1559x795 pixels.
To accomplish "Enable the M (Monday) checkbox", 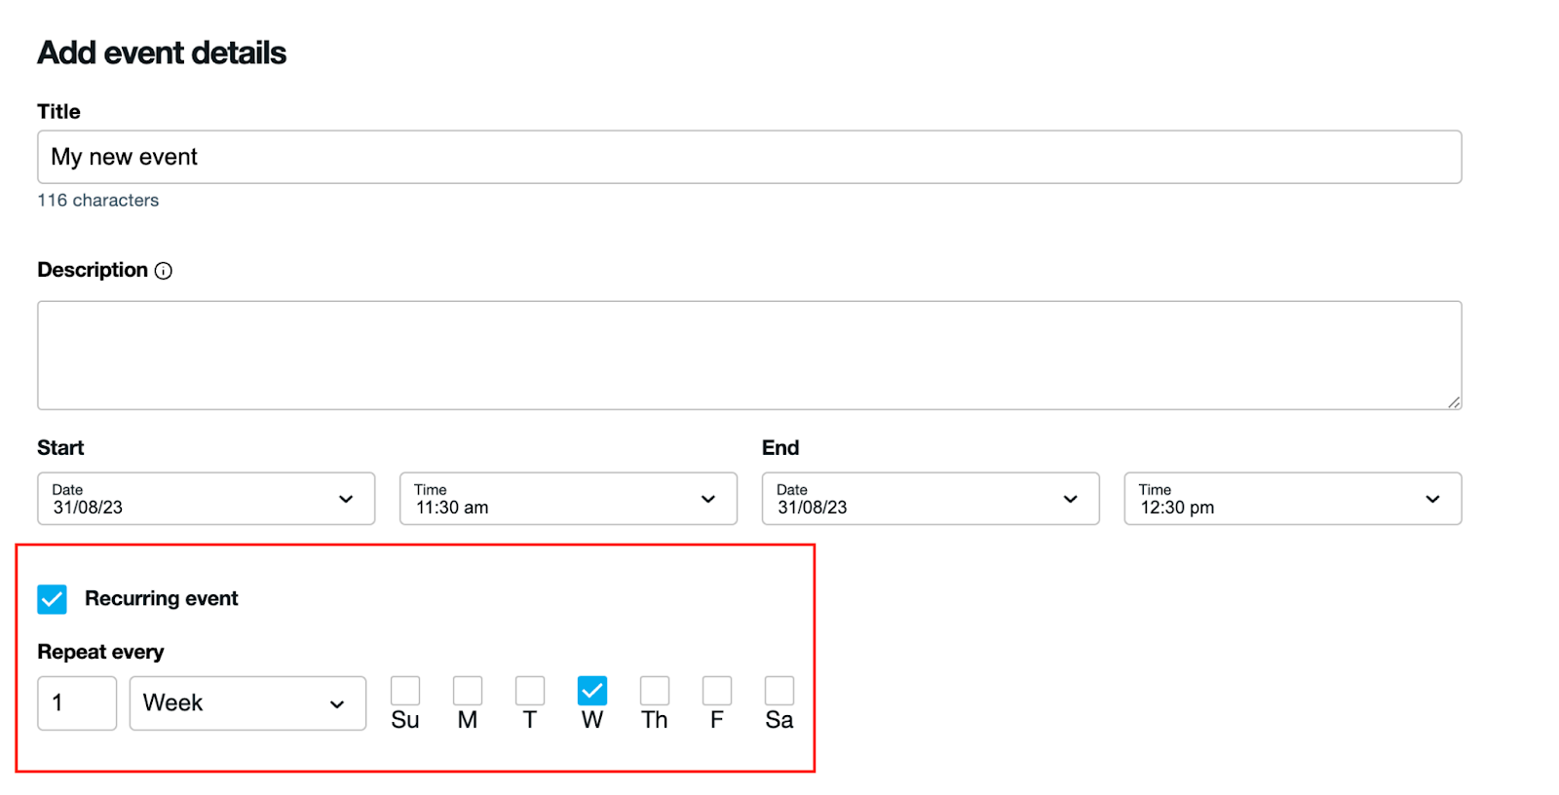I will pyautogui.click(x=468, y=691).
